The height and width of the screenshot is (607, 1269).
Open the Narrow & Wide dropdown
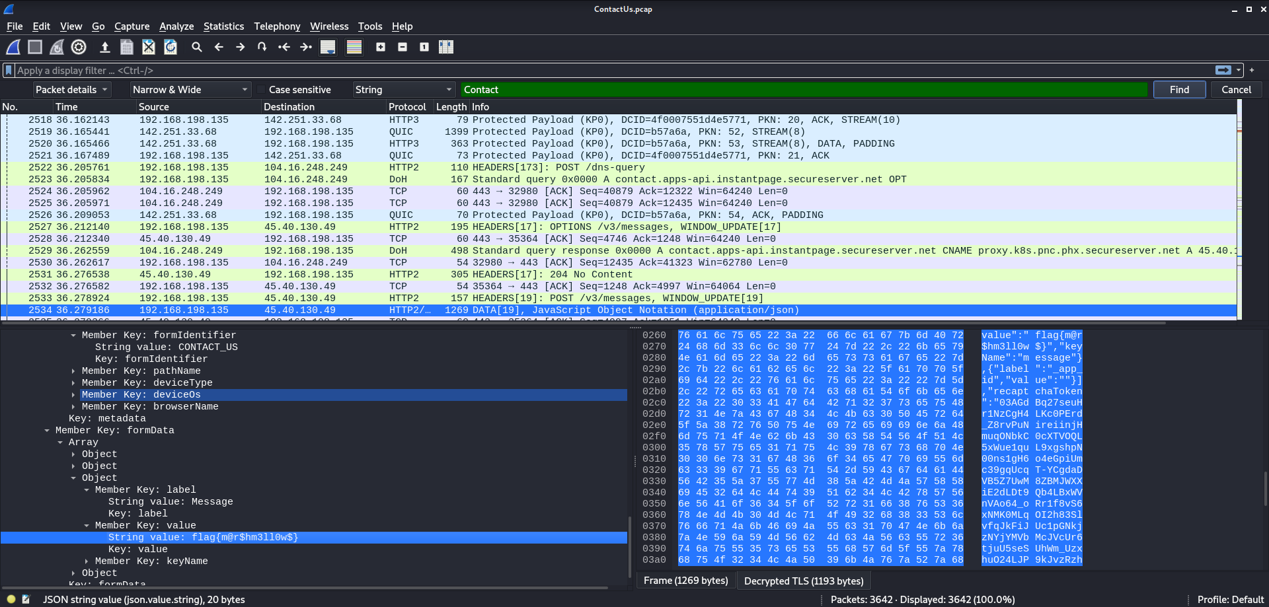click(190, 90)
